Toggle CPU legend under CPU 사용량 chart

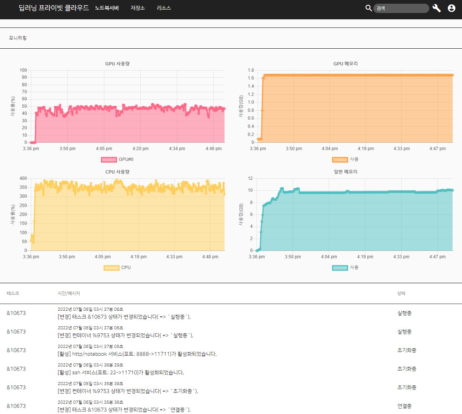coord(117,268)
